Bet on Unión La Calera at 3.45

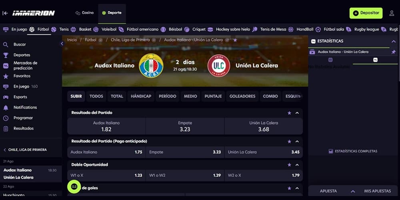(264, 152)
